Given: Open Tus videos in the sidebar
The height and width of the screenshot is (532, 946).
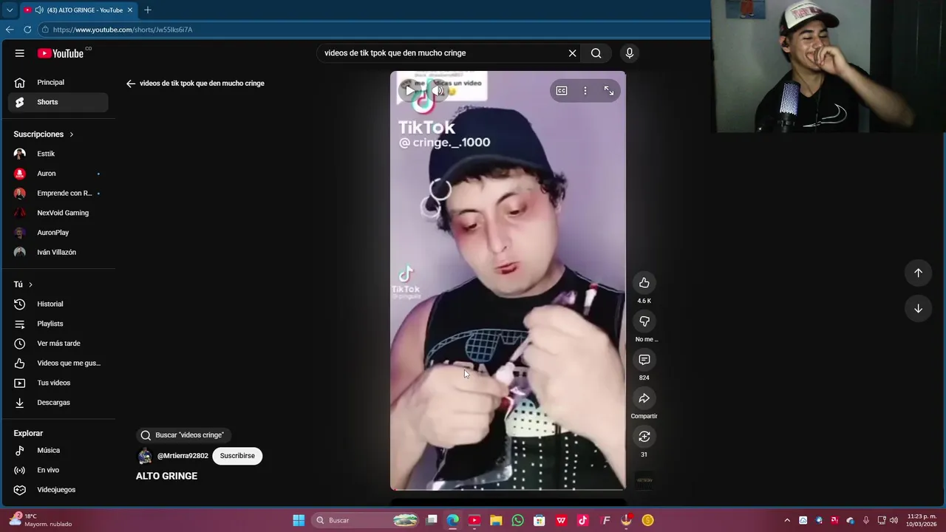Looking at the screenshot, I should pyautogui.click(x=58, y=383).
